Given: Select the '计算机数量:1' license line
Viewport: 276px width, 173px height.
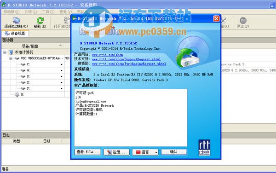Looking at the screenshot, I should pos(86,114).
